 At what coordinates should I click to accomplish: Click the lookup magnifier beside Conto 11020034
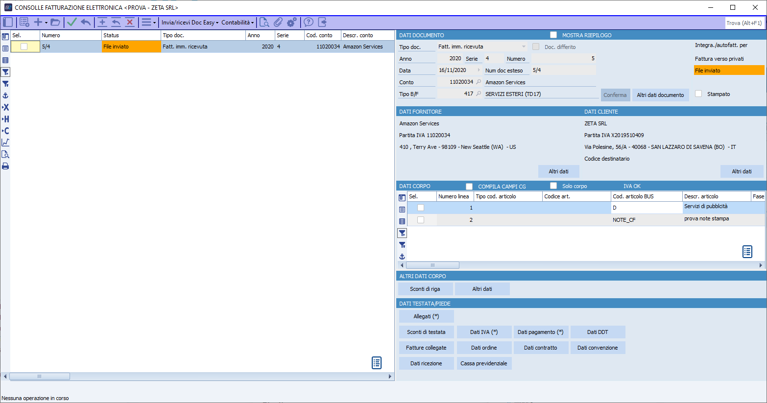coord(479,82)
